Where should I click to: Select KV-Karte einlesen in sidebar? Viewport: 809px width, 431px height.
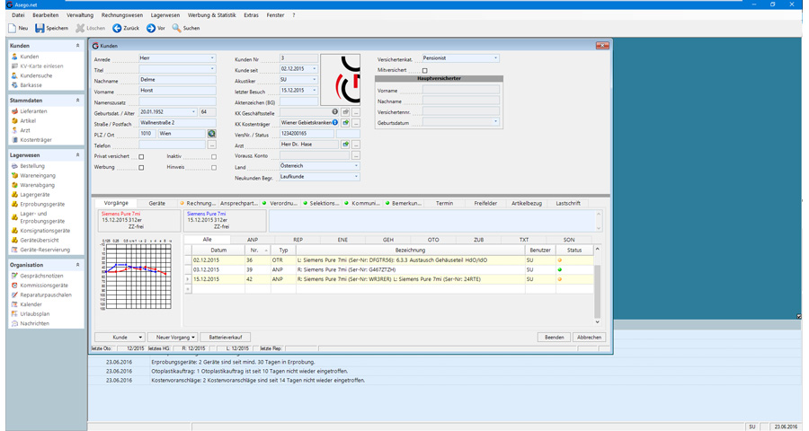[41, 66]
